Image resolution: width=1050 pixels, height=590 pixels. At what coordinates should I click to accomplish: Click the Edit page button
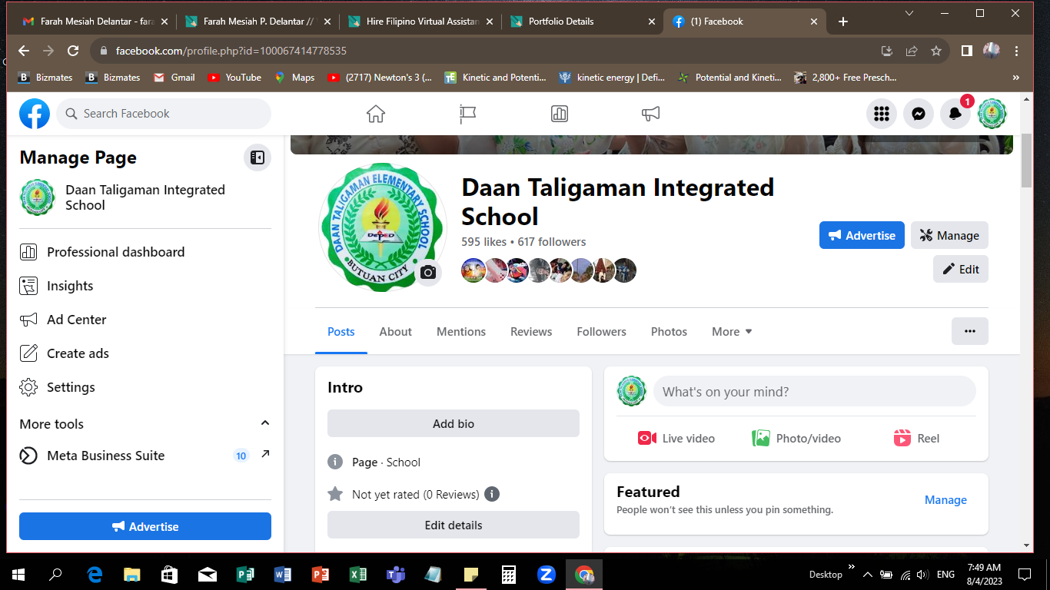pos(961,270)
